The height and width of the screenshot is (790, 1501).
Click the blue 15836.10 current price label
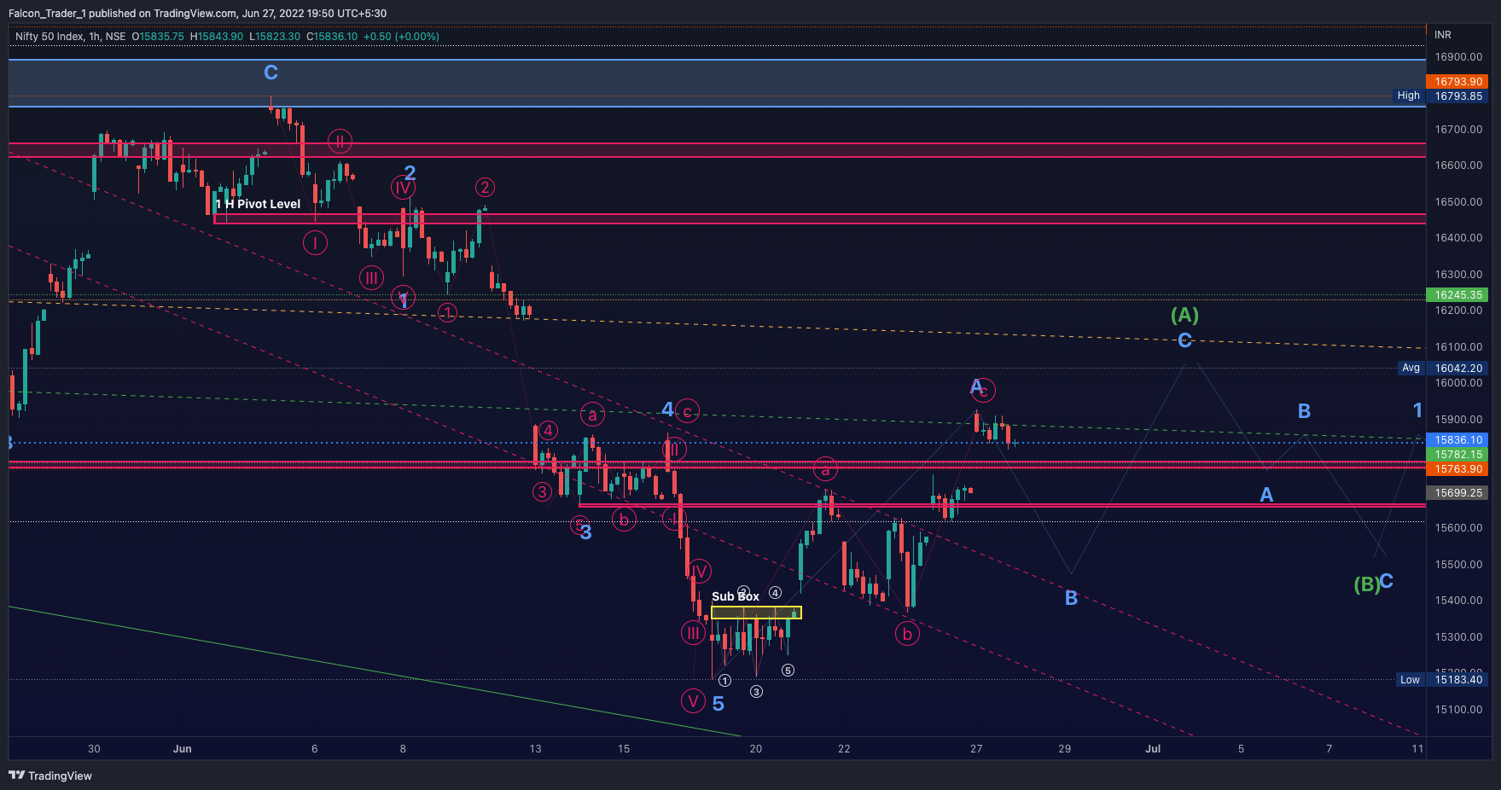(x=1457, y=440)
